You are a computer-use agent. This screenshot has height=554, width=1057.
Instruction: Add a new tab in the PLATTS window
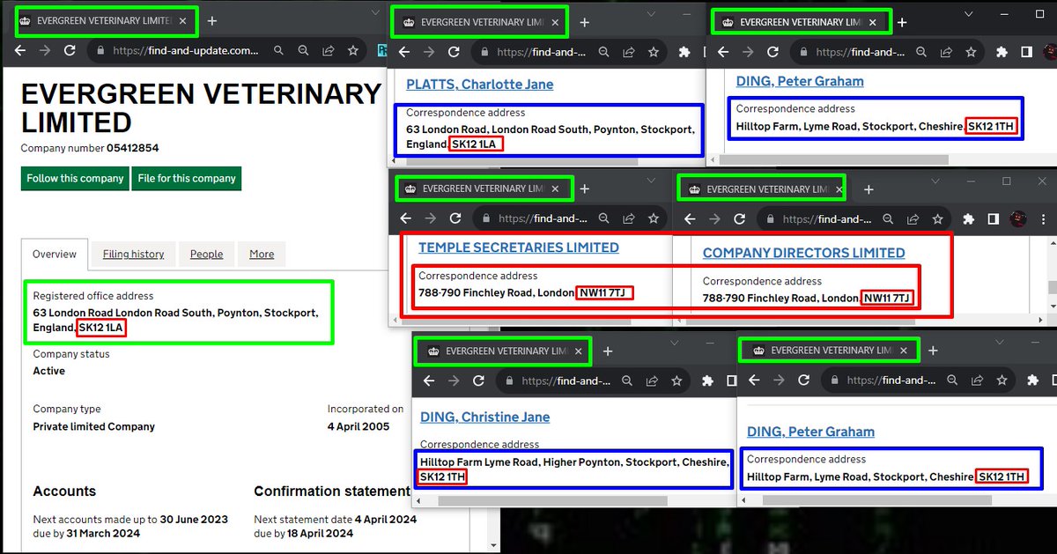(x=584, y=22)
